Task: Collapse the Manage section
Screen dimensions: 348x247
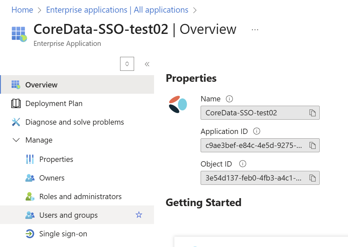Action: [x=16, y=140]
